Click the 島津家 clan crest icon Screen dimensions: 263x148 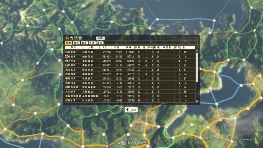[x=66, y=78]
